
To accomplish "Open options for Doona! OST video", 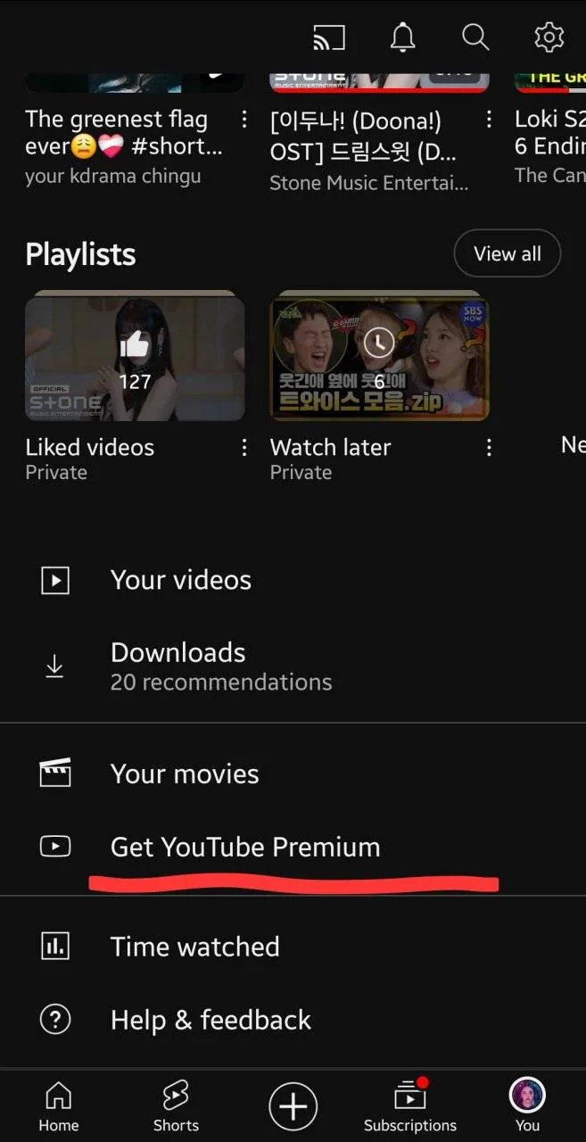I will tap(489, 120).
